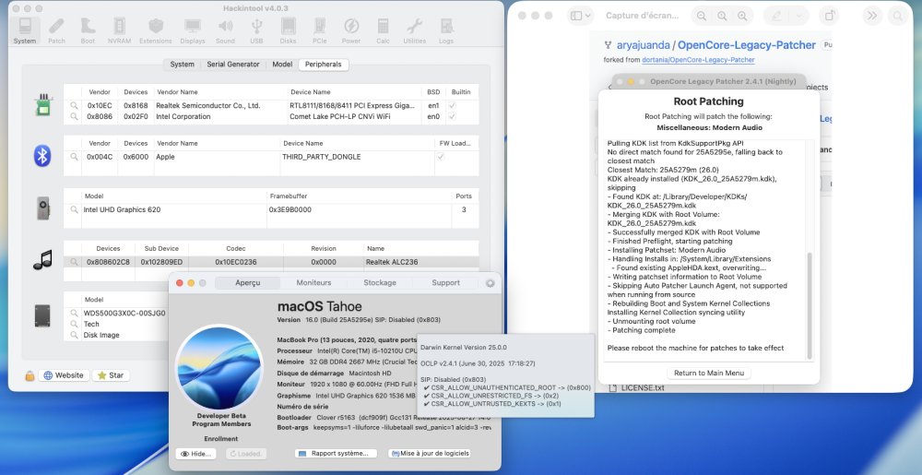Open the Patch tool in Hackintool

point(56,30)
